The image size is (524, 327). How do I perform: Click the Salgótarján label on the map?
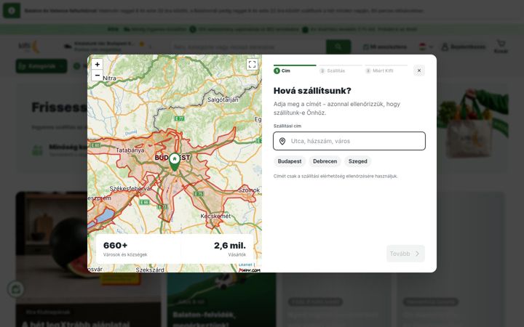223,100
